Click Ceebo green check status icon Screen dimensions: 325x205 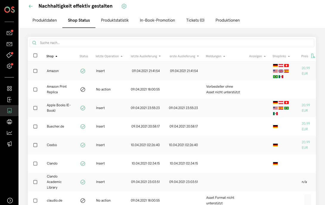coord(83,145)
